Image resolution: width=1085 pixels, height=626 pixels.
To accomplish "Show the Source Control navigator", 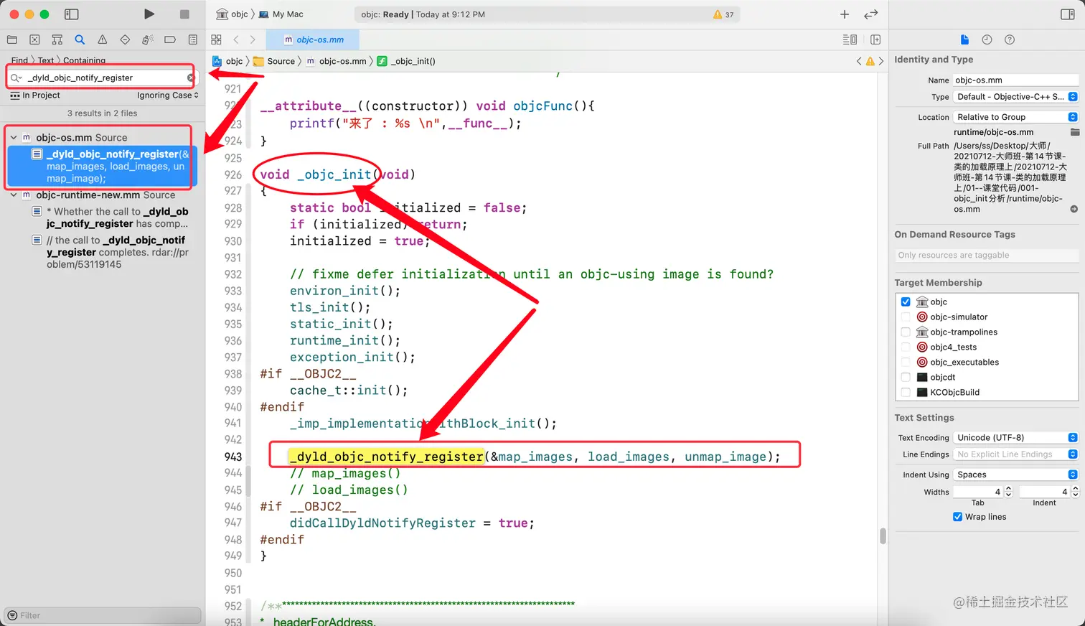I will click(34, 40).
